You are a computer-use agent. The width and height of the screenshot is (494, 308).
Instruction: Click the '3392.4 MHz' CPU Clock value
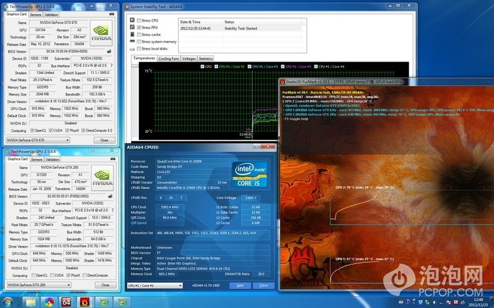pos(170,207)
